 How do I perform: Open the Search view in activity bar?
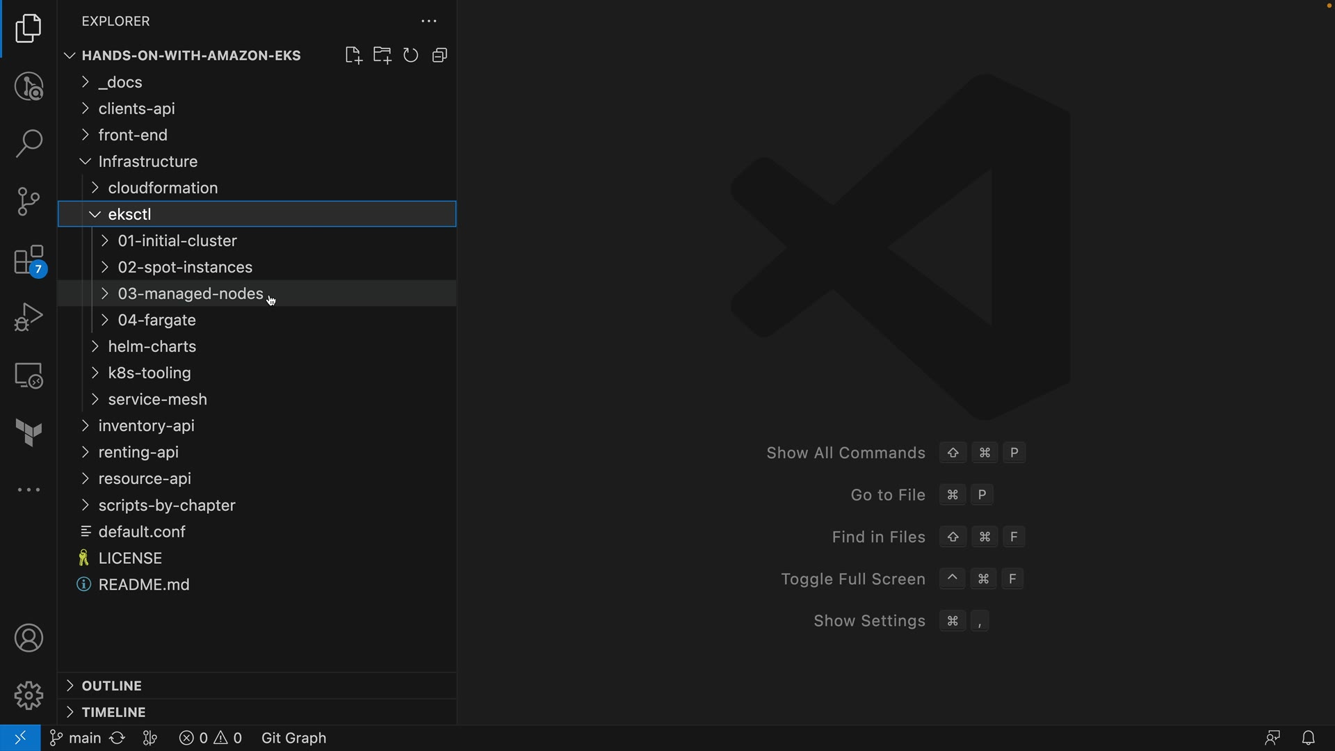click(x=29, y=144)
